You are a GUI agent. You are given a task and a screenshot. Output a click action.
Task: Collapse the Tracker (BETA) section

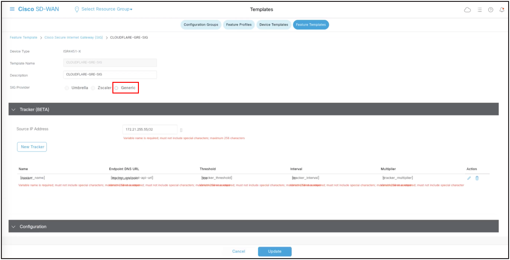click(13, 109)
